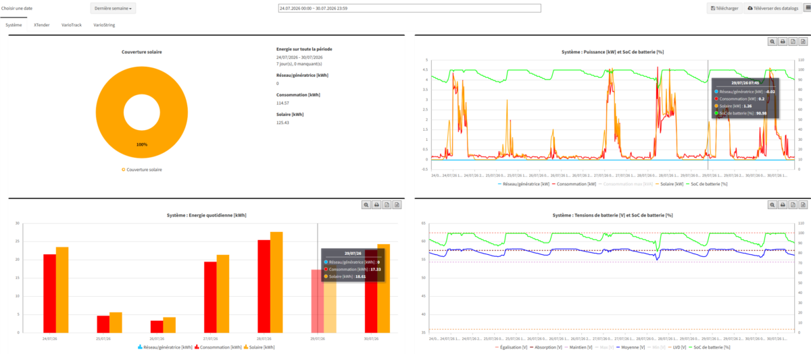Export battery voltages chart data file
This screenshot has width=811, height=354.
803,204
